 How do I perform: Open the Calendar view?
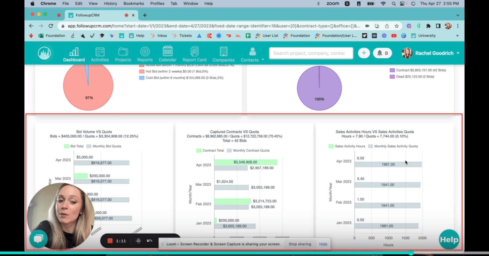click(168, 54)
